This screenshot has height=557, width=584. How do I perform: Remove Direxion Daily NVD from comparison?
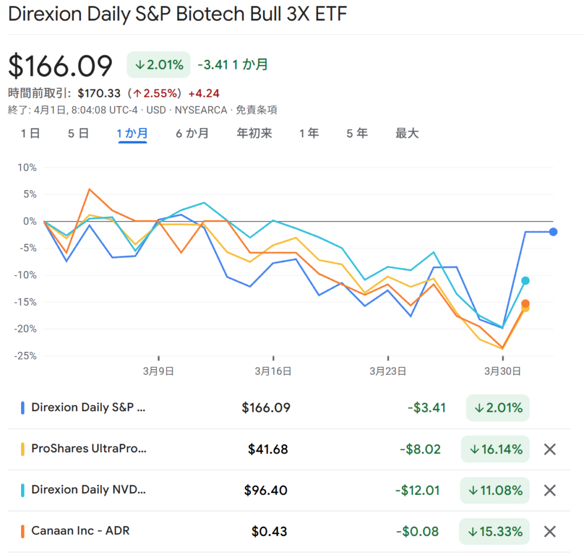(549, 490)
